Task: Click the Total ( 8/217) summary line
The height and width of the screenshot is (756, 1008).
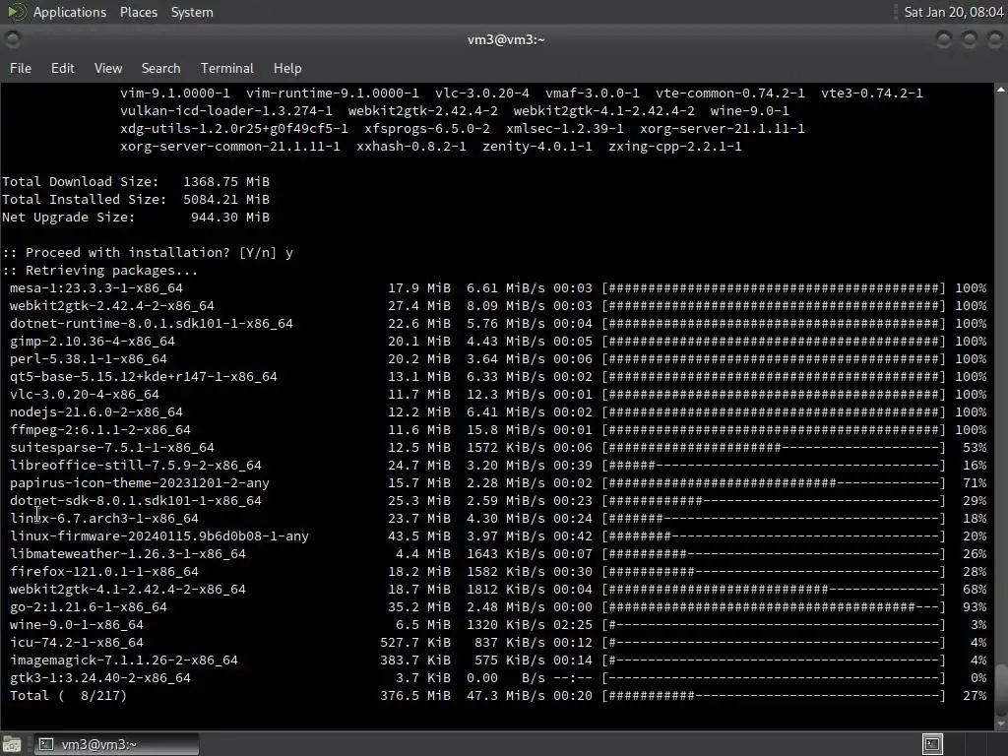Action: [x=498, y=696]
